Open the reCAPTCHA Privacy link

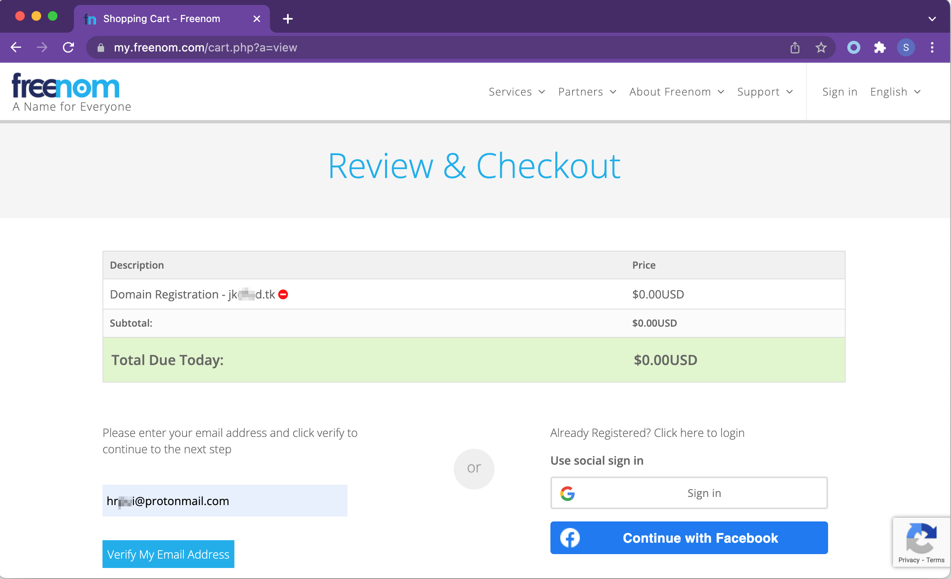pos(909,560)
